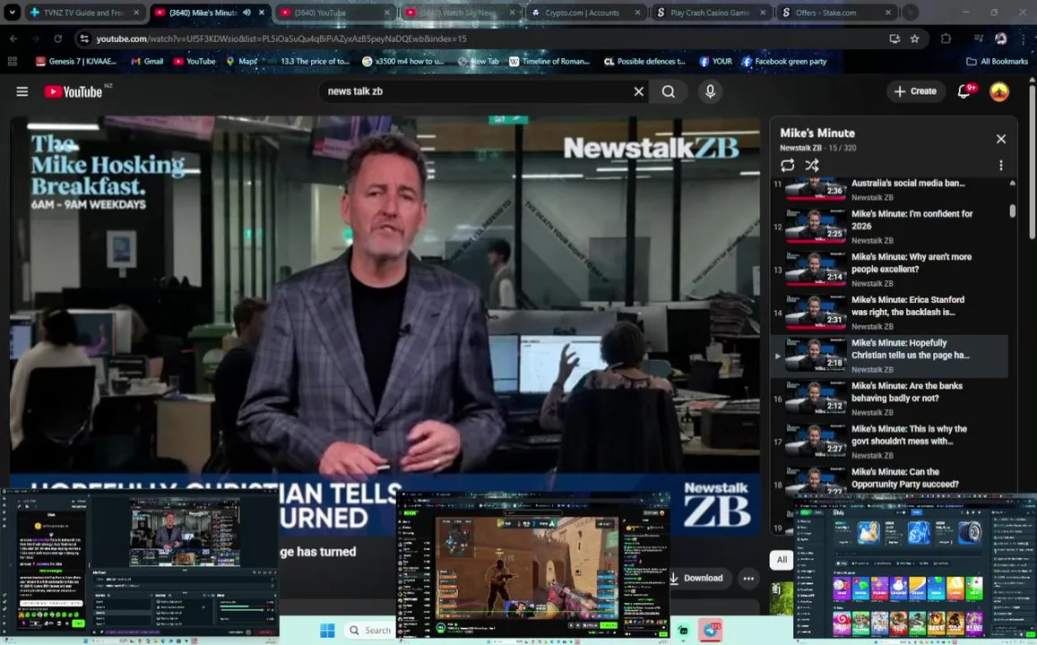Mute the Mike's Minute tab audio
The height and width of the screenshot is (645, 1037).
pyautogui.click(x=246, y=13)
